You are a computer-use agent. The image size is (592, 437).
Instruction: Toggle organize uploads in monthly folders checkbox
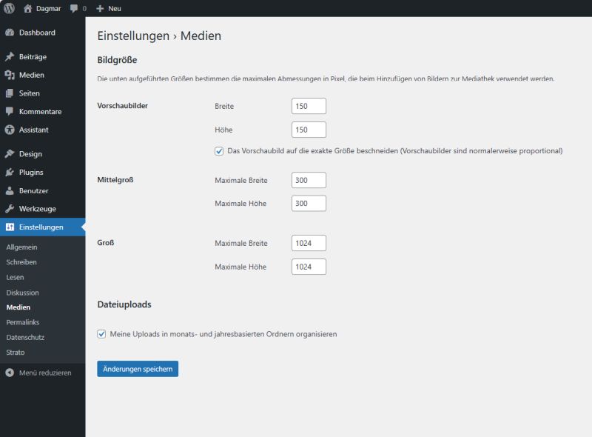pyautogui.click(x=101, y=334)
